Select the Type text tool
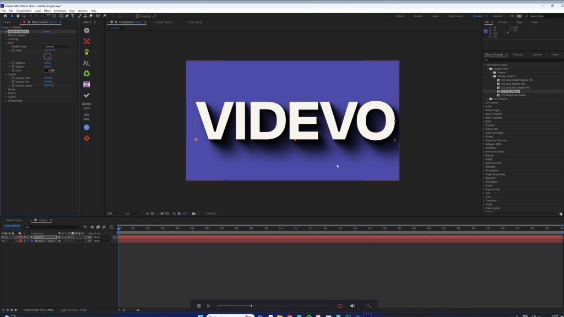The height and width of the screenshot is (317, 564). (x=73, y=16)
